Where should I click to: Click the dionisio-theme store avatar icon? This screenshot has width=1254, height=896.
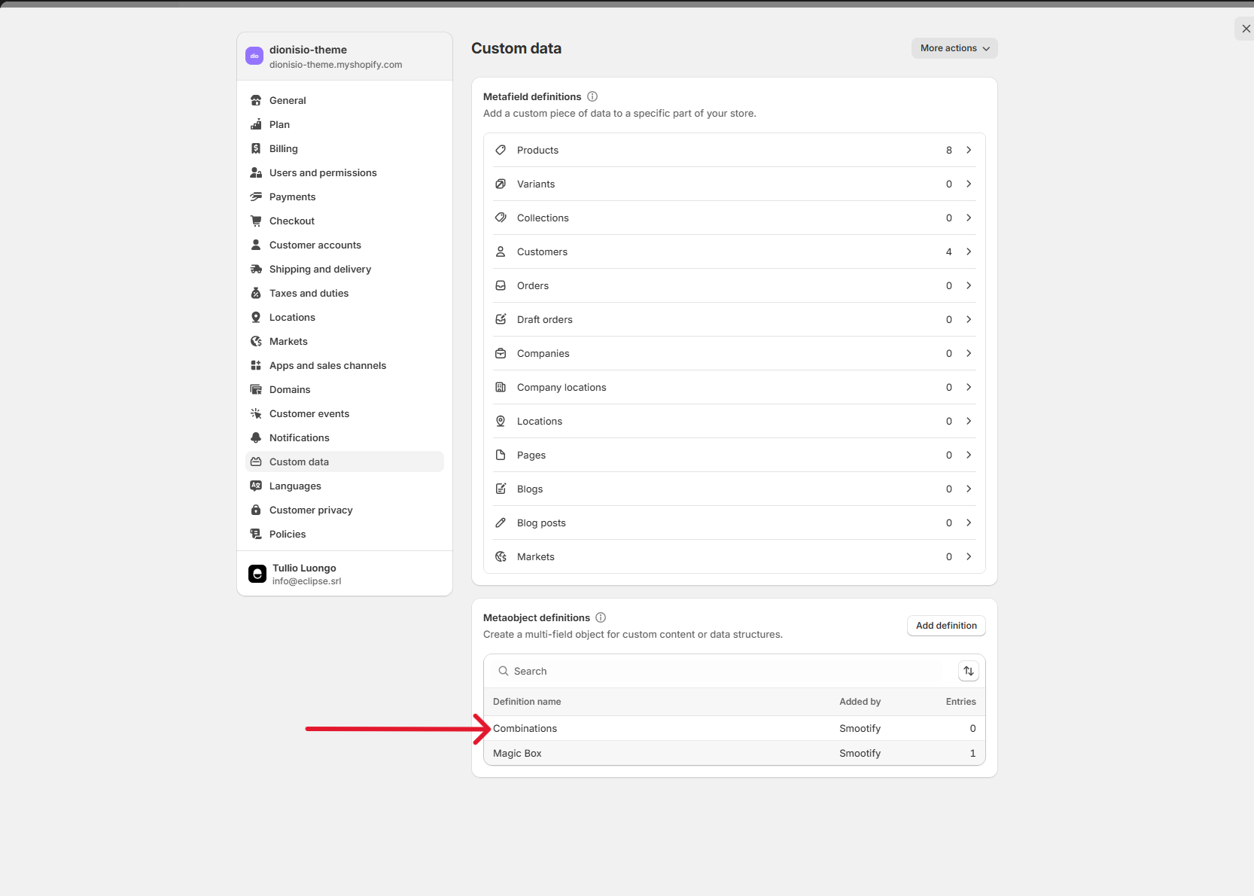point(254,56)
